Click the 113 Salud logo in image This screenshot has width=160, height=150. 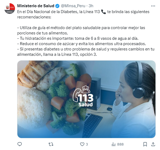click(x=83, y=96)
